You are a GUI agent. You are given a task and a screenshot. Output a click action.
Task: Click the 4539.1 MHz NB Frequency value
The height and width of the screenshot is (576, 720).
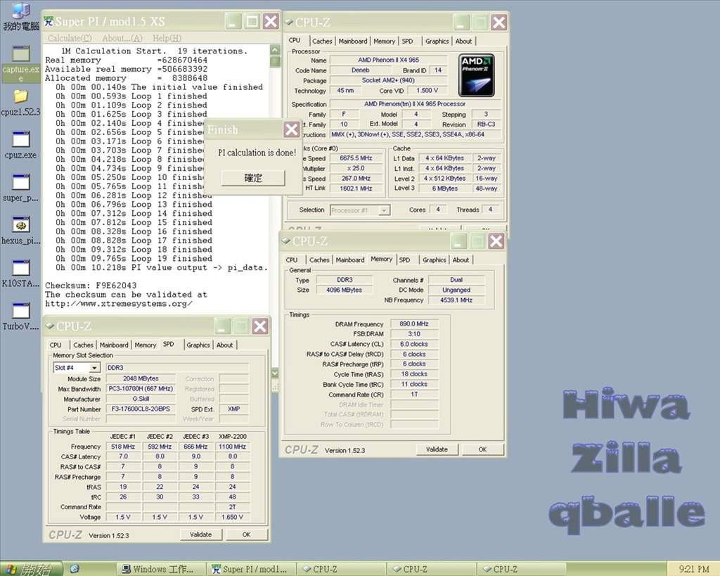(456, 300)
